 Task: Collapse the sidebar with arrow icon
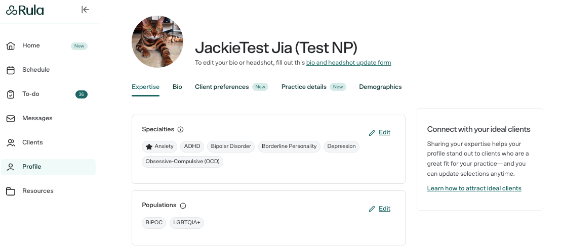[x=85, y=10]
